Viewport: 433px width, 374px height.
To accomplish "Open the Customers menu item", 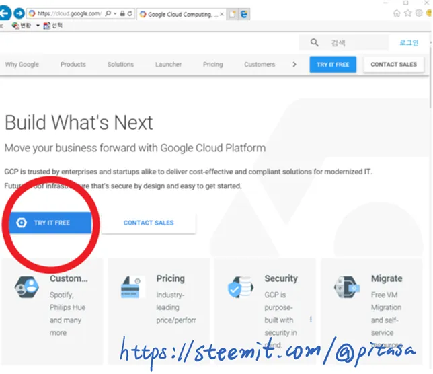I will (x=260, y=65).
